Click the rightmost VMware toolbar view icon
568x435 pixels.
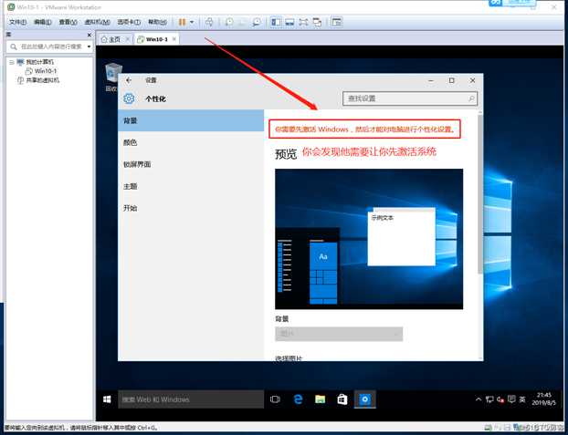tap(337, 22)
